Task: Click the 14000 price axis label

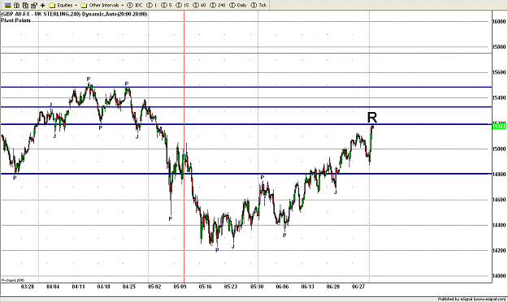Action: (499, 276)
